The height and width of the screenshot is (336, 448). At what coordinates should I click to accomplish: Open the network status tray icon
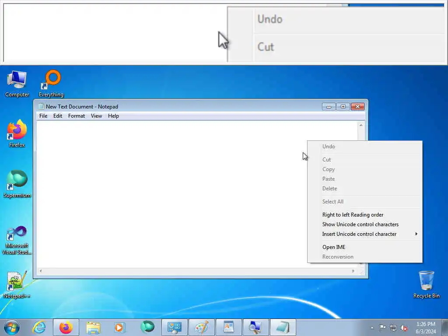pyautogui.click(x=393, y=328)
